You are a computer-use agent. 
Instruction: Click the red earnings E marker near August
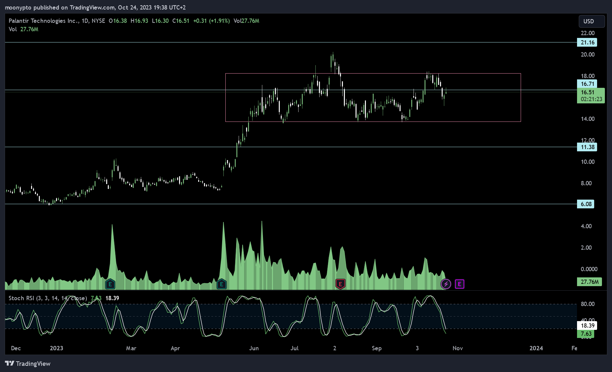pos(340,284)
